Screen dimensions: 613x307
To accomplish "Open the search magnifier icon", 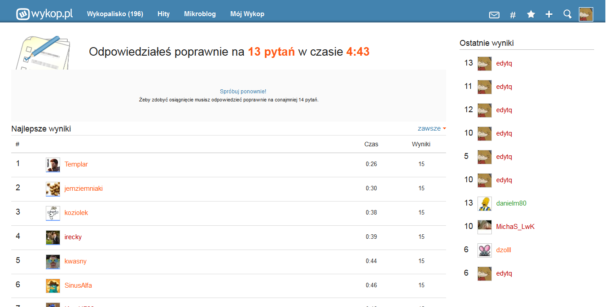I will pos(567,14).
